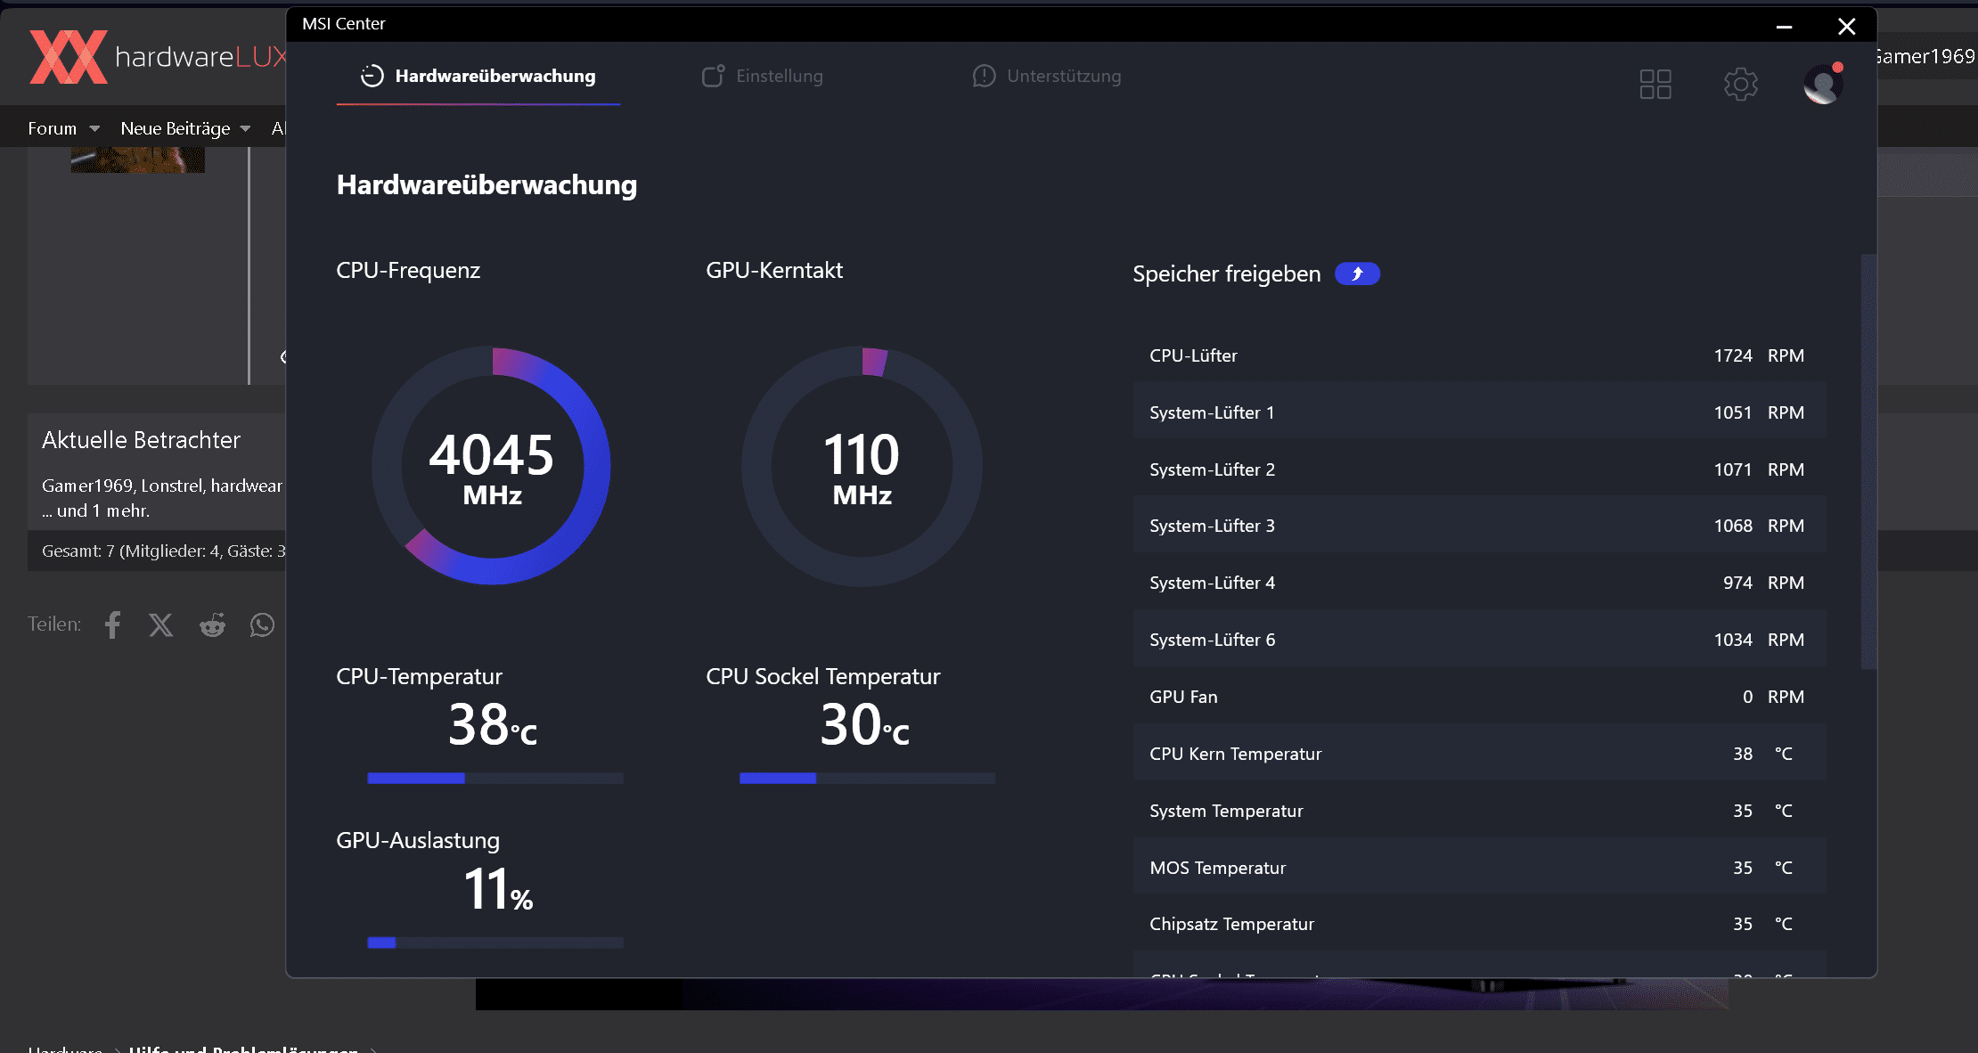Image resolution: width=1978 pixels, height=1053 pixels.
Task: Open the Hardwareüberwachung tab
Action: tap(478, 76)
